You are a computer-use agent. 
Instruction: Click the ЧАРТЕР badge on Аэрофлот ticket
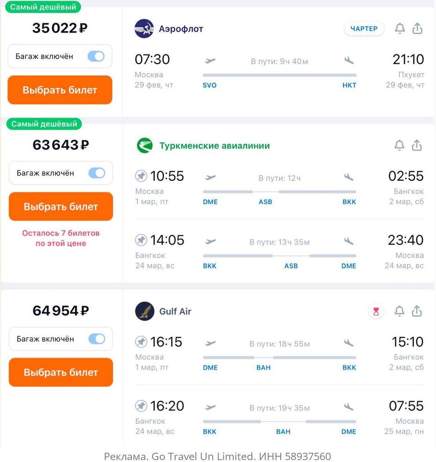point(364,29)
